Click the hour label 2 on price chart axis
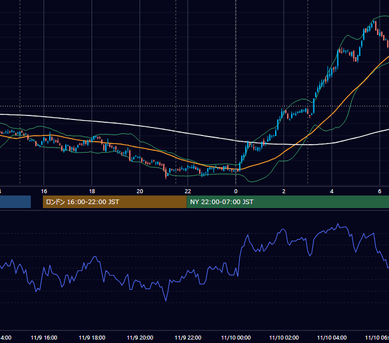Screen dimensions: 389x343 click(x=284, y=192)
